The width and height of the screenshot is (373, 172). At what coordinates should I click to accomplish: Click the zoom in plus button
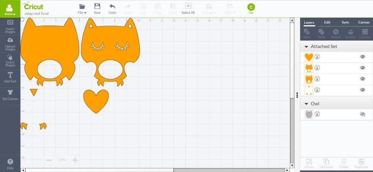tap(75, 160)
